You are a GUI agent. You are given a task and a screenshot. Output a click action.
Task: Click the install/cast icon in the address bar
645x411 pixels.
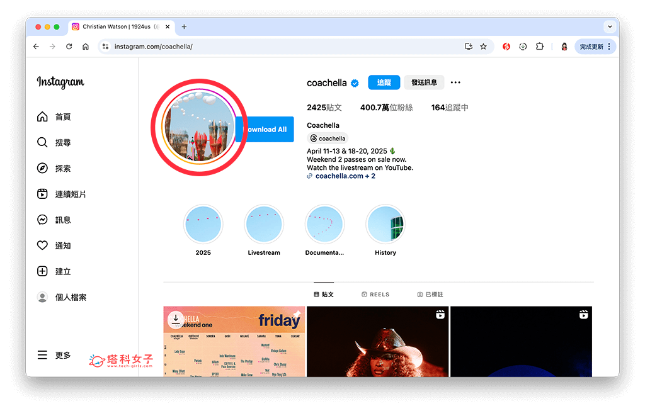pos(469,47)
